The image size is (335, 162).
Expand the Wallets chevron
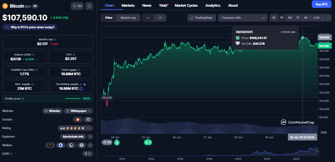tap(90, 145)
